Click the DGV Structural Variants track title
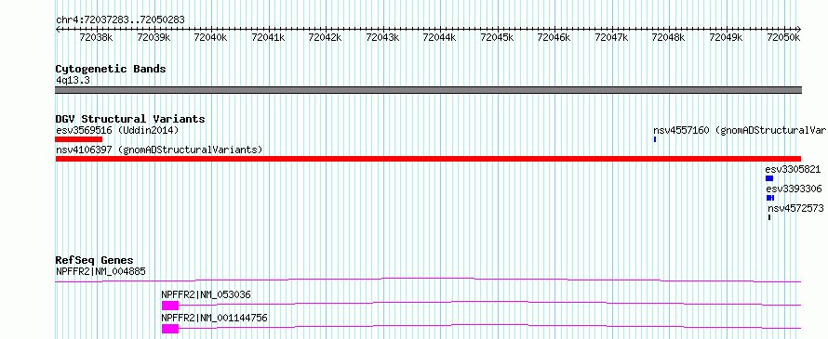The height and width of the screenshot is (339, 828). [130, 119]
